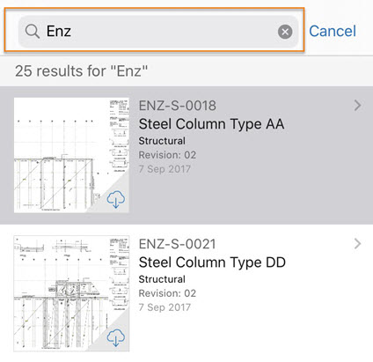
Task: Click Revision: 02 of ENZ-S-0021
Action: tap(167, 293)
